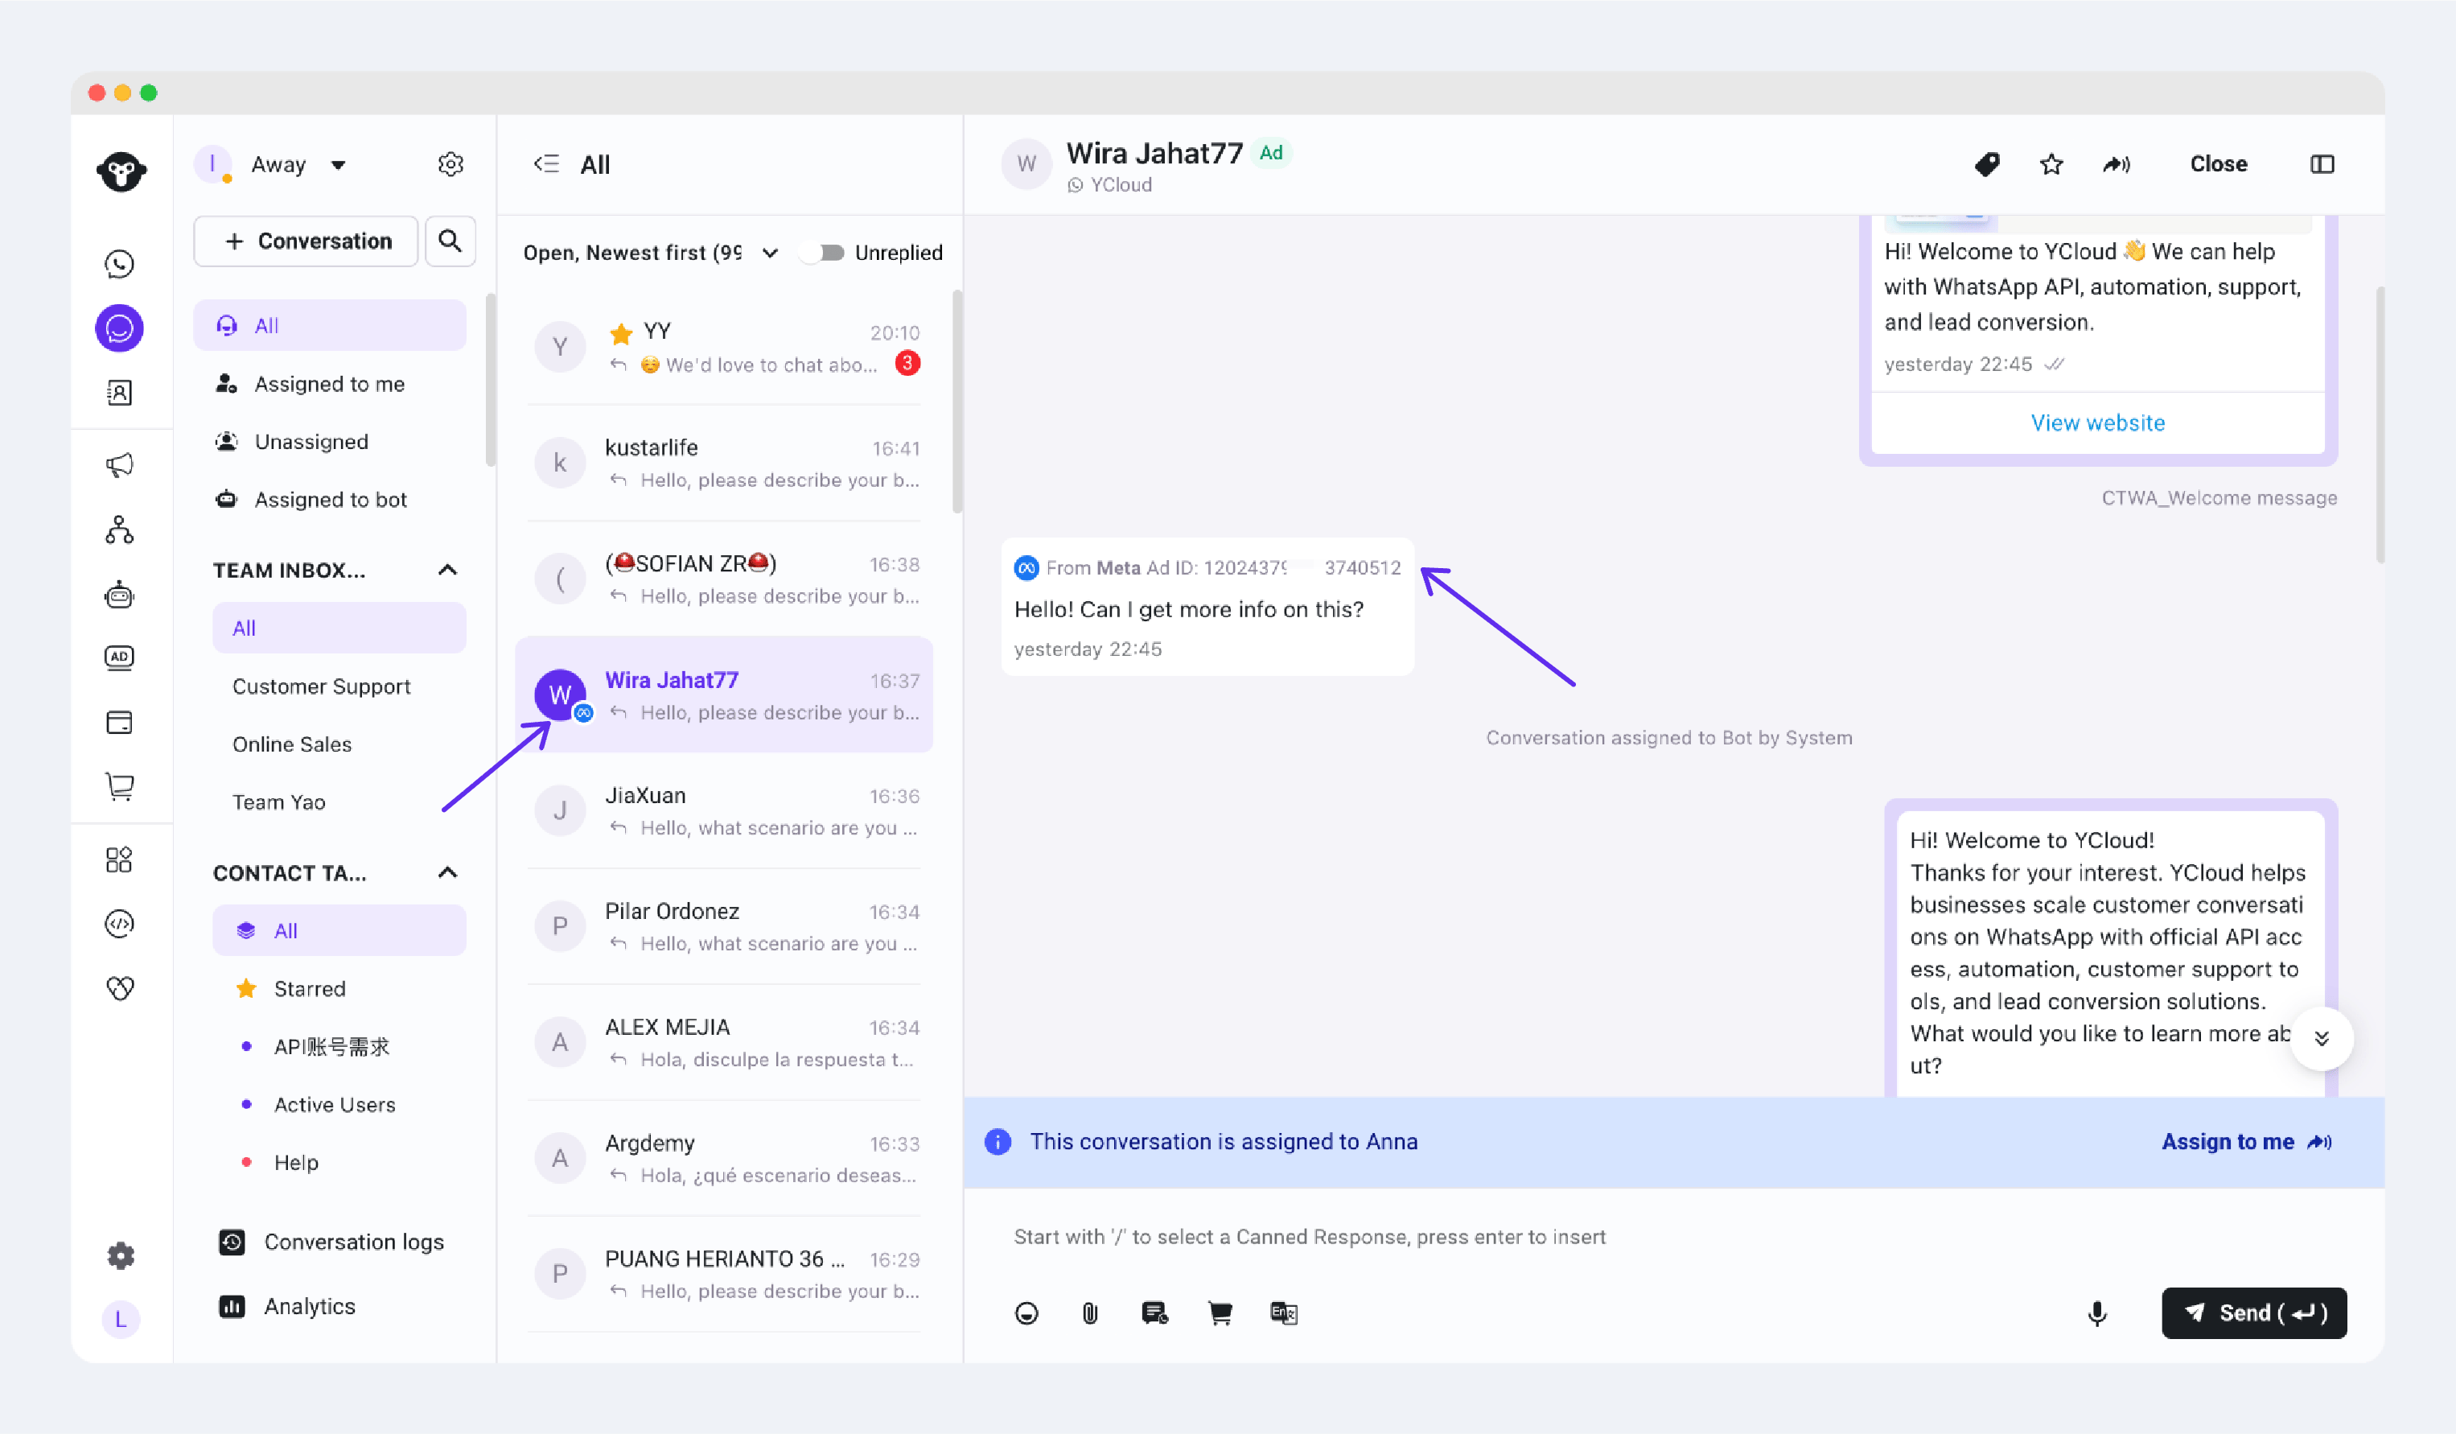Open the contacts book icon
Viewport: 2456px width, 1434px height.
point(119,392)
